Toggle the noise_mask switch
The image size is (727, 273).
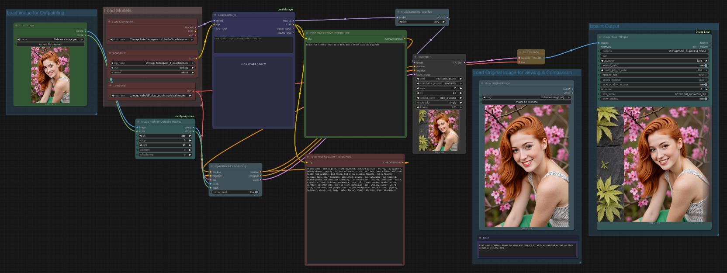click(256, 192)
